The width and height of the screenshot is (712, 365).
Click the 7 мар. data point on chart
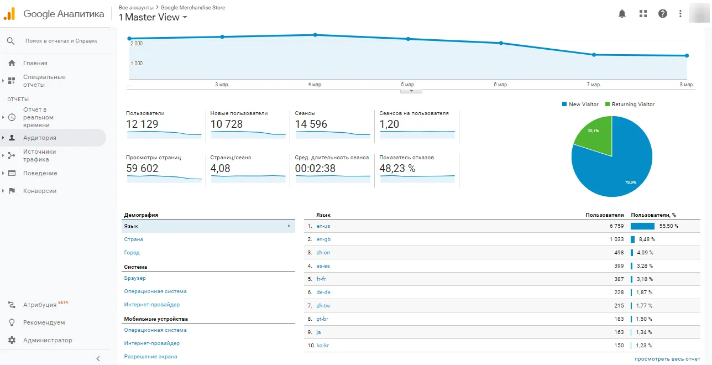(x=594, y=55)
